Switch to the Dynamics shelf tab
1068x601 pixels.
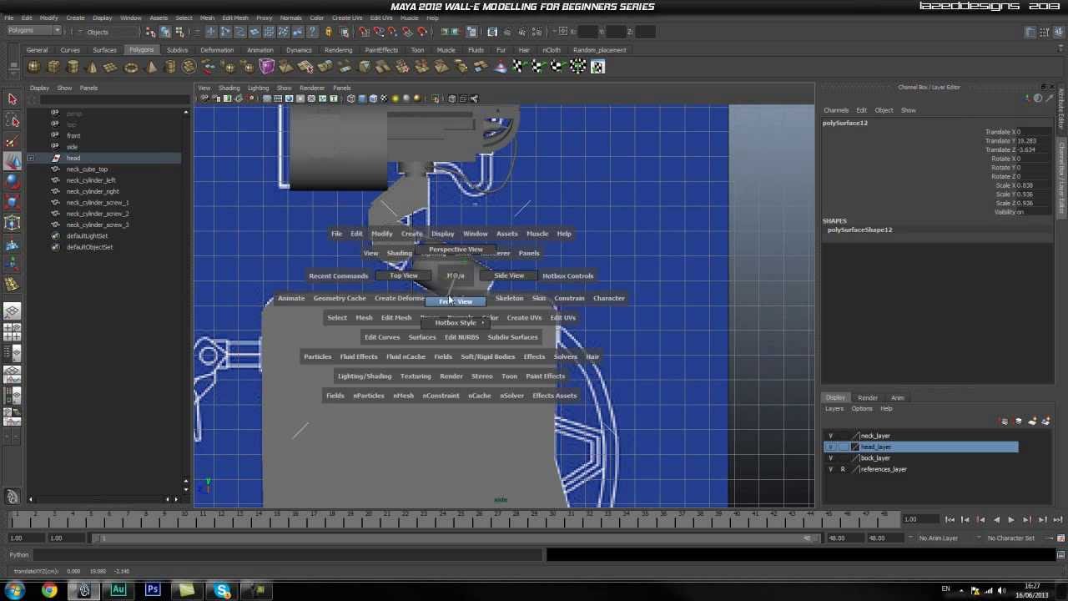[298, 50]
